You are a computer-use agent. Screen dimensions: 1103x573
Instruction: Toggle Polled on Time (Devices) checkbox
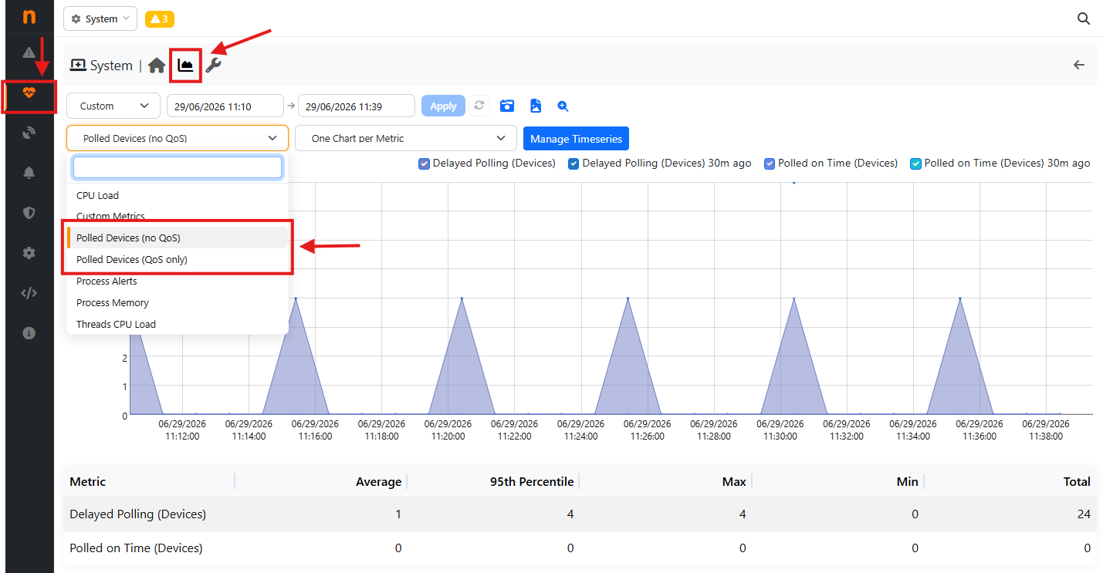pos(770,163)
